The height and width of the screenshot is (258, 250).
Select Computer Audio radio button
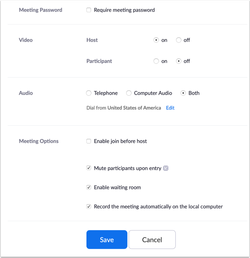click(x=129, y=93)
